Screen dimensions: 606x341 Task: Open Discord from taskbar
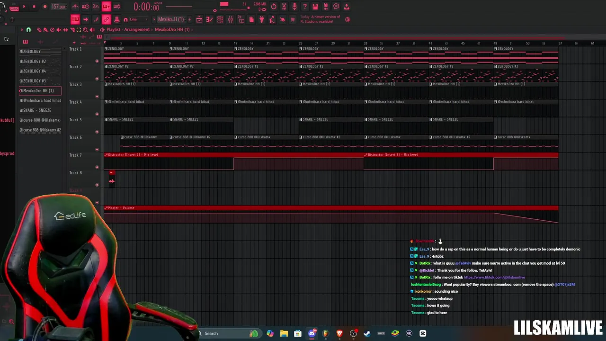click(x=312, y=333)
